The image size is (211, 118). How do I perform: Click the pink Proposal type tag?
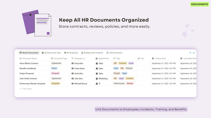(x=55, y=73)
